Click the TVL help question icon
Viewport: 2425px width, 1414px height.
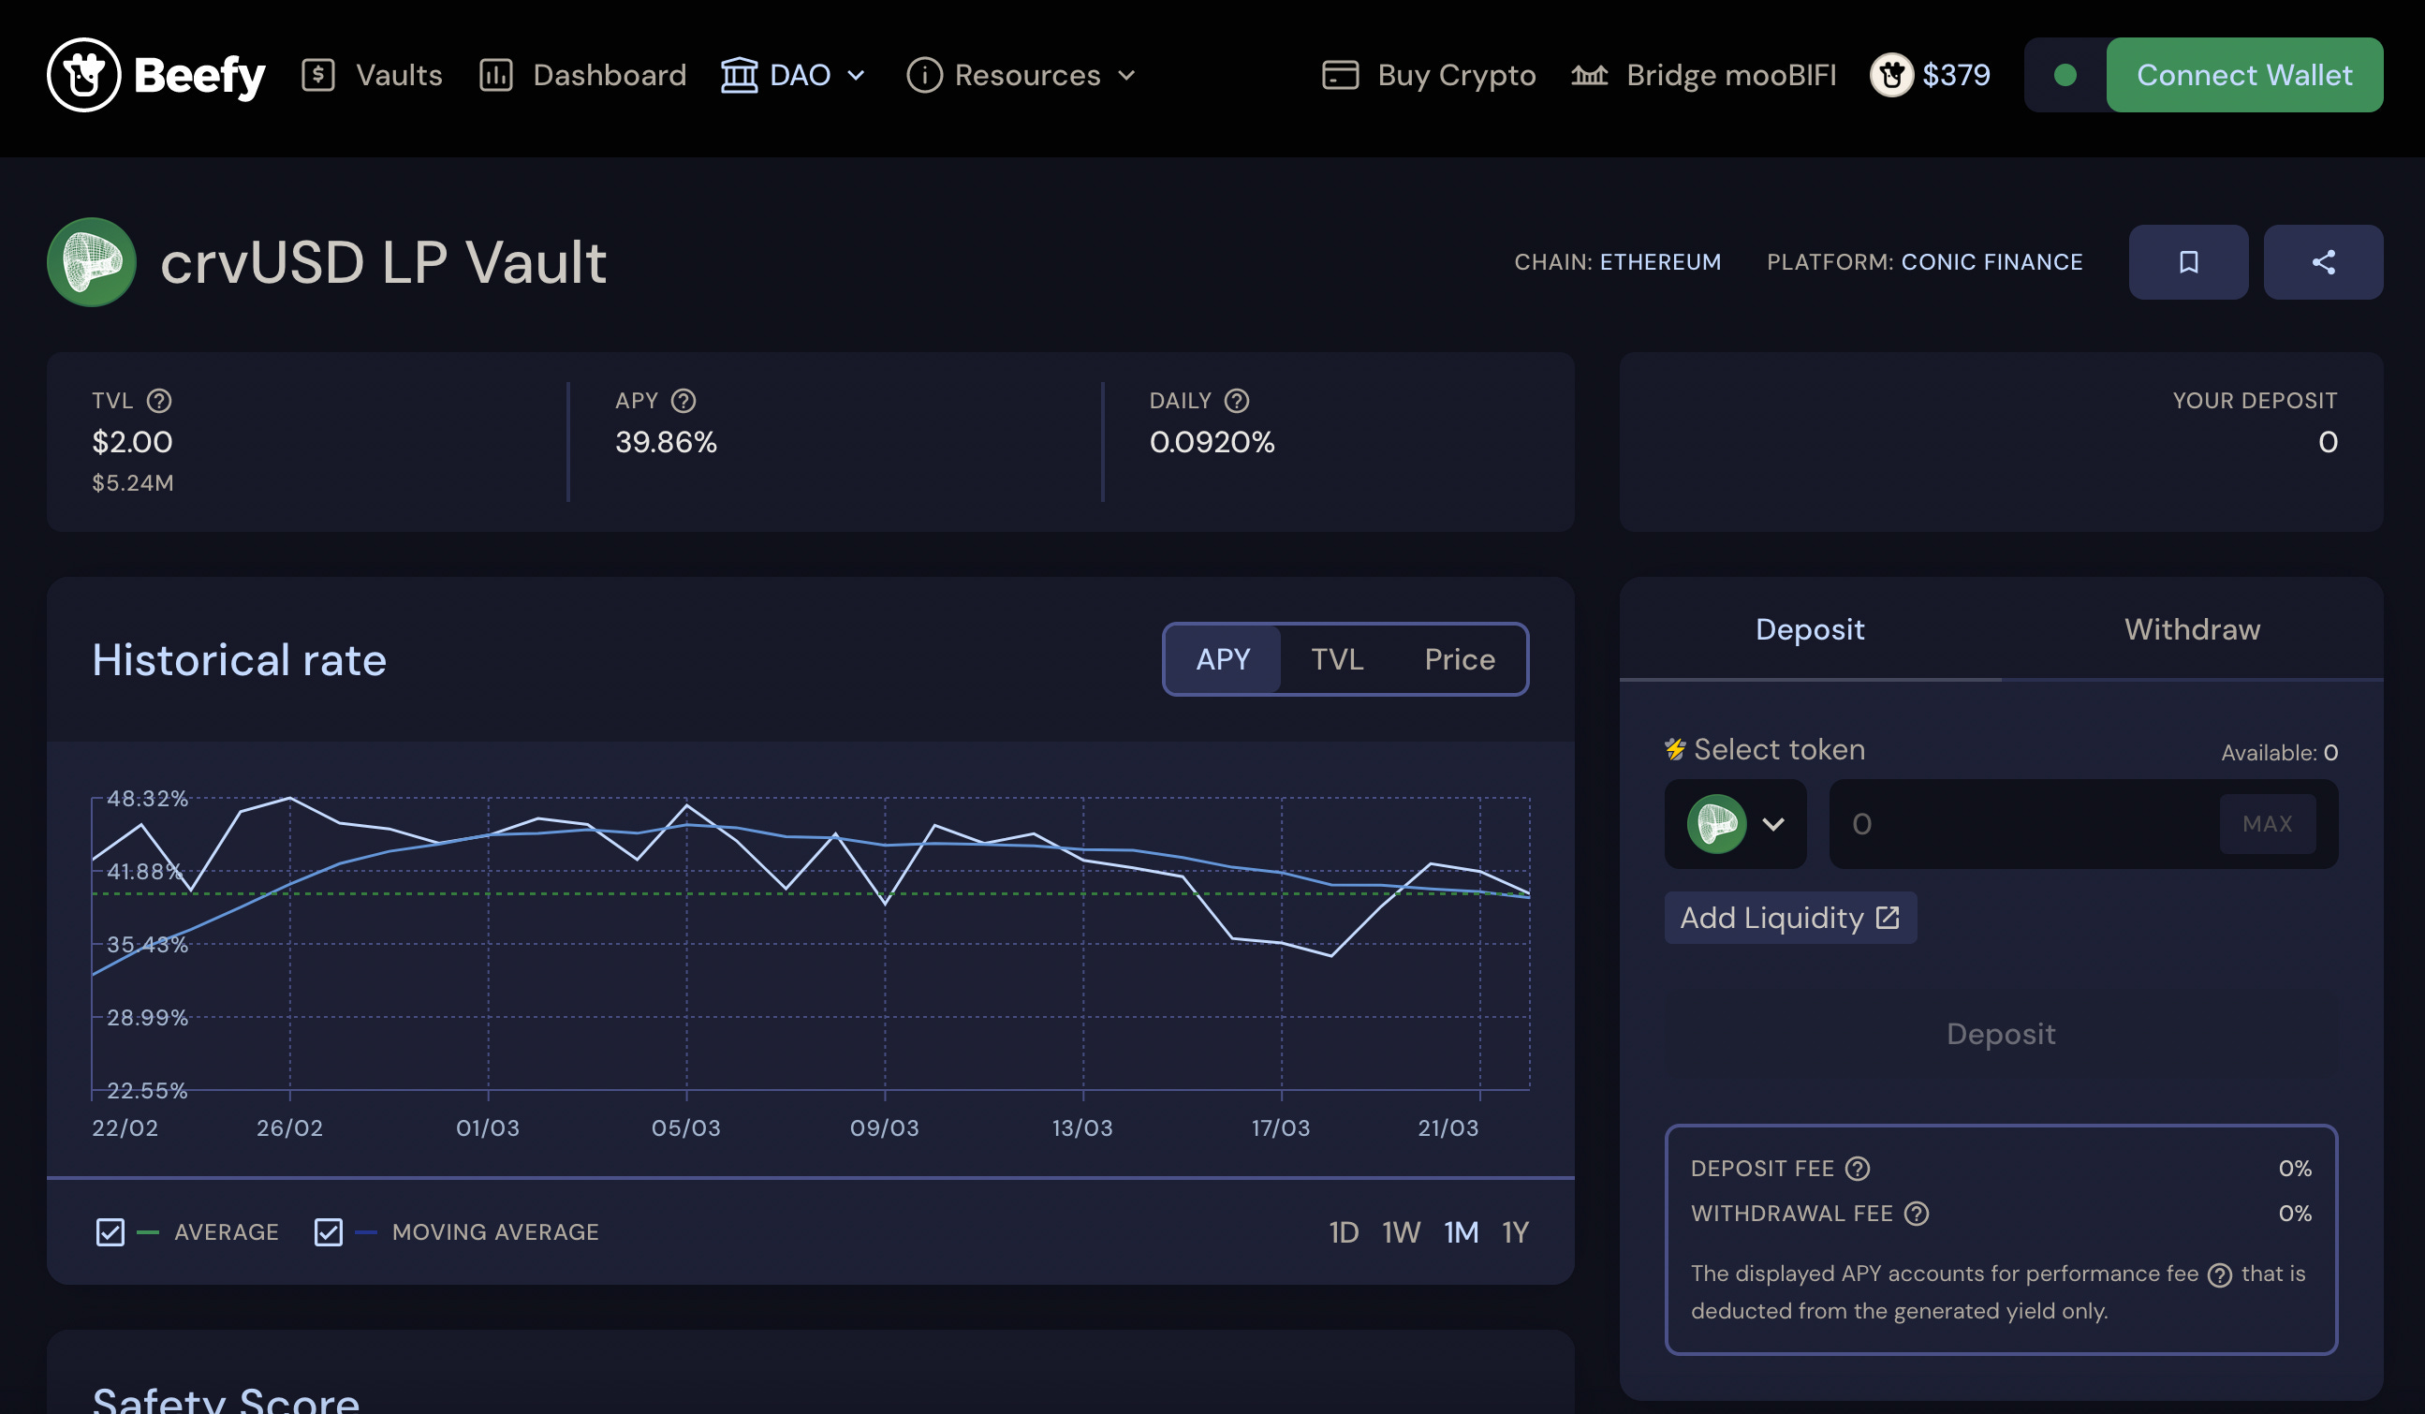159,401
